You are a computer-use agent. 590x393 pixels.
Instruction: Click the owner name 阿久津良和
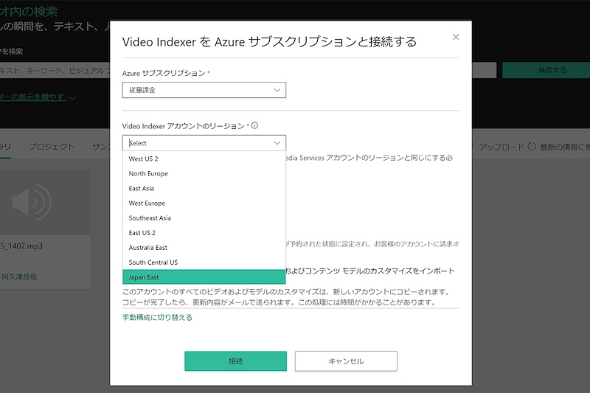pos(19,277)
